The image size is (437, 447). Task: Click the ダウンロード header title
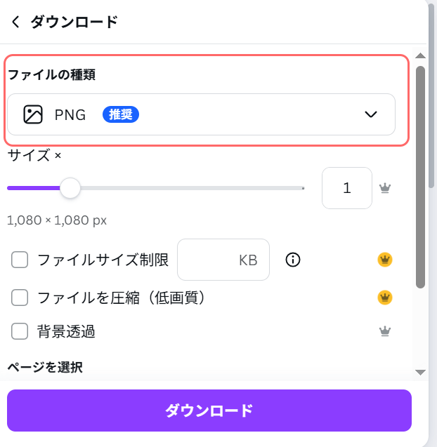(74, 22)
